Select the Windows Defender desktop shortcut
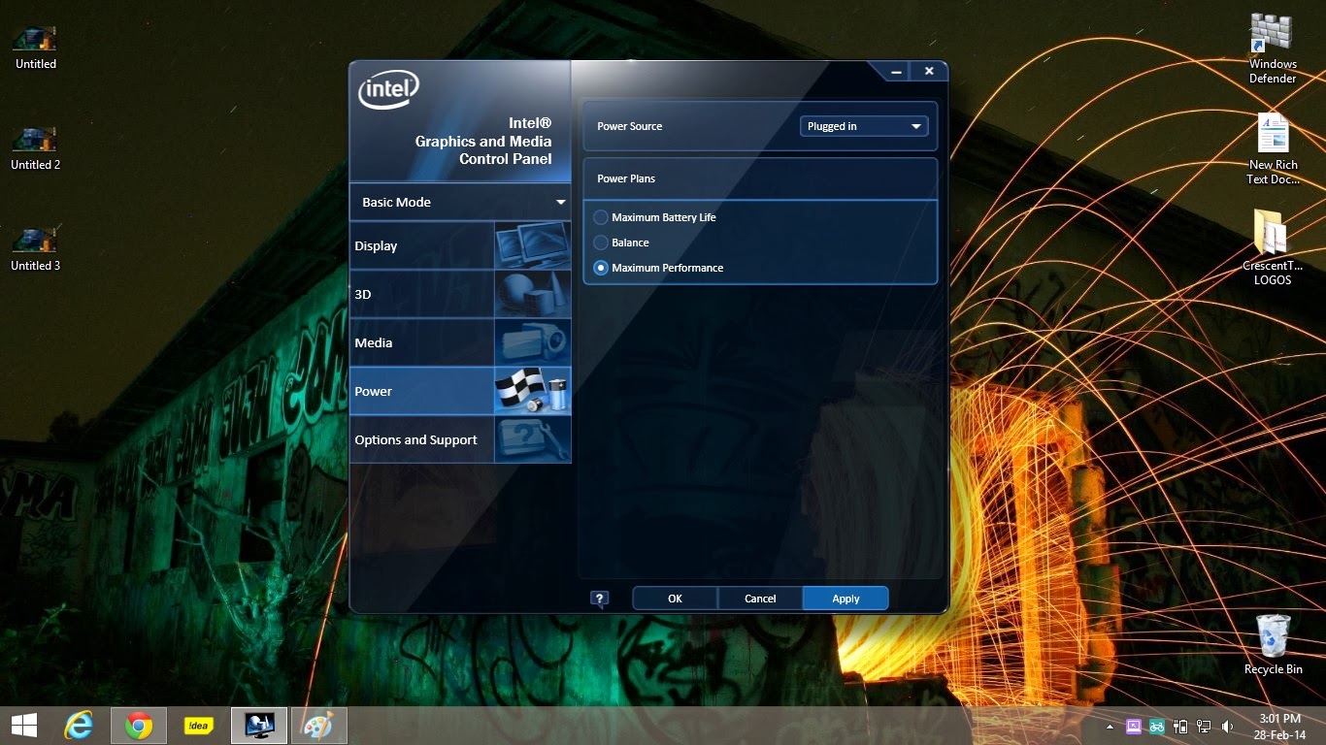The height and width of the screenshot is (745, 1326). (x=1273, y=49)
